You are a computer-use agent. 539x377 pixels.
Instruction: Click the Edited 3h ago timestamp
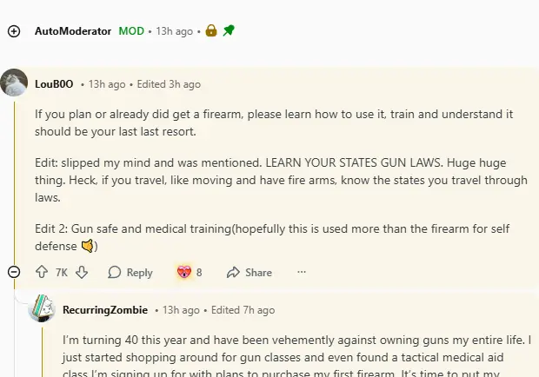pos(169,84)
